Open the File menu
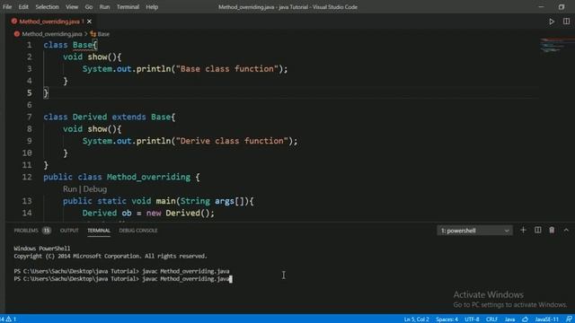 (x=7, y=7)
